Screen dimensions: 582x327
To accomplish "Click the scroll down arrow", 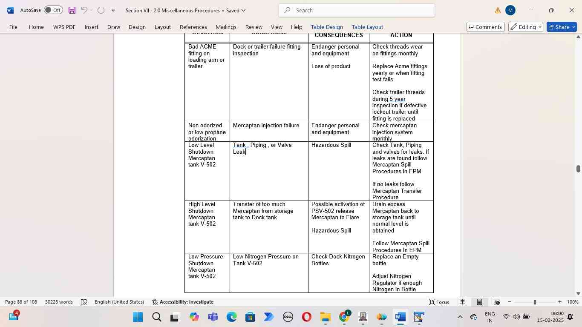I will (x=578, y=293).
